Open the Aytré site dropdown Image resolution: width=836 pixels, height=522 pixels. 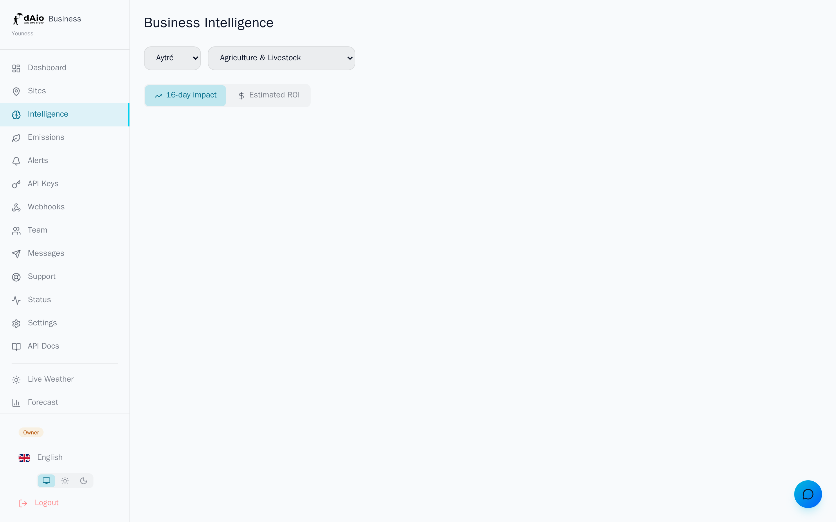(x=172, y=58)
